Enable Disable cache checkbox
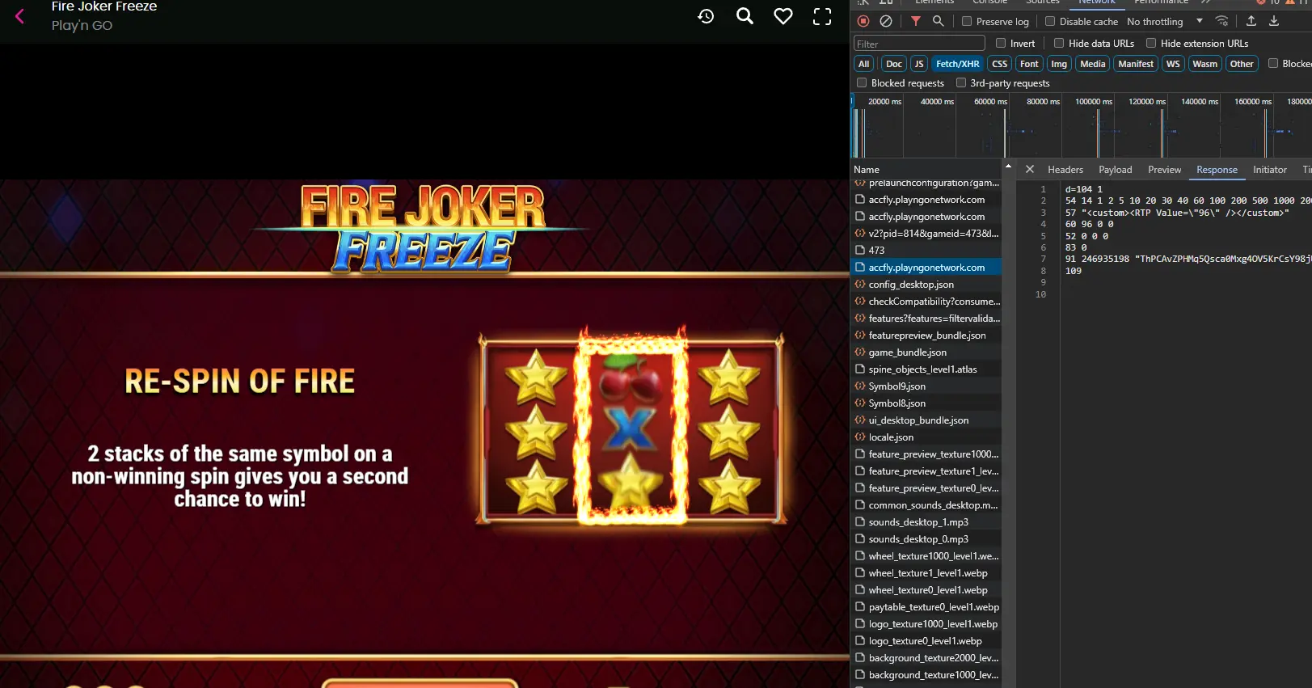Viewport: 1312px width, 688px height. pyautogui.click(x=1050, y=21)
